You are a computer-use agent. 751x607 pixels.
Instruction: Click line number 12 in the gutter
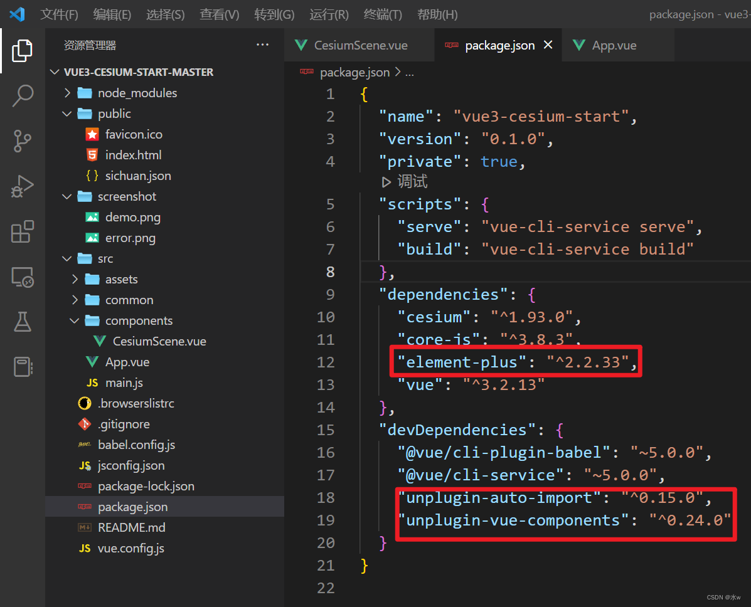(x=326, y=362)
